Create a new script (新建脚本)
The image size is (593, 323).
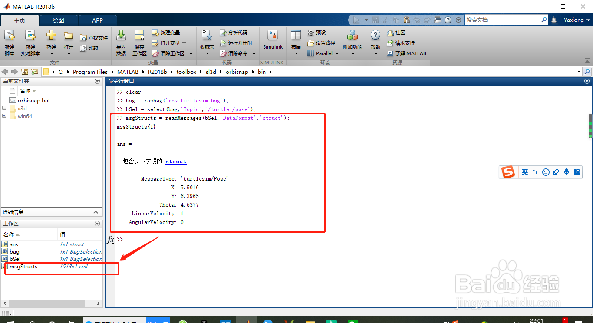(x=10, y=43)
